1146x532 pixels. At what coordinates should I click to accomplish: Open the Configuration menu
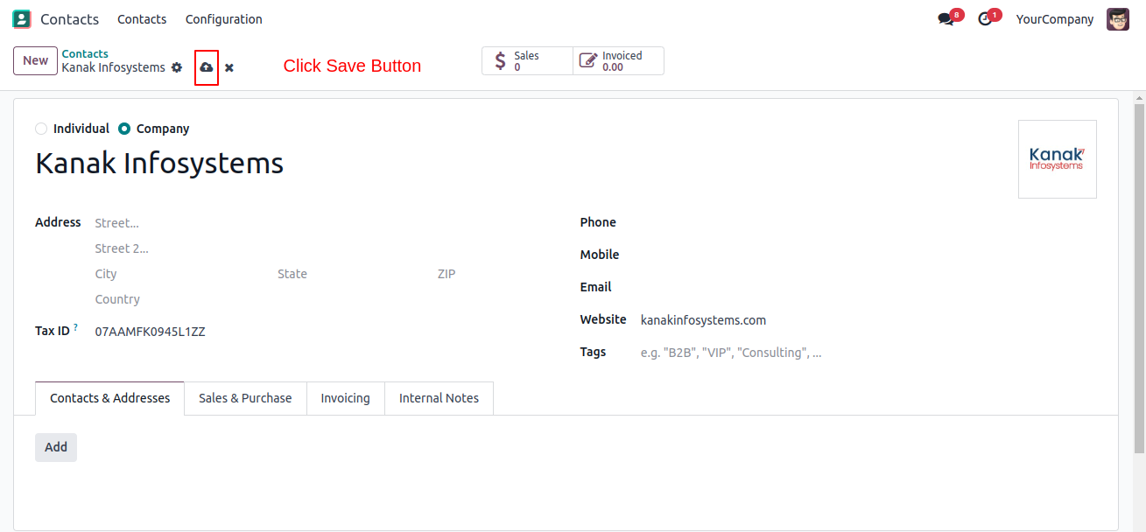[x=223, y=19]
